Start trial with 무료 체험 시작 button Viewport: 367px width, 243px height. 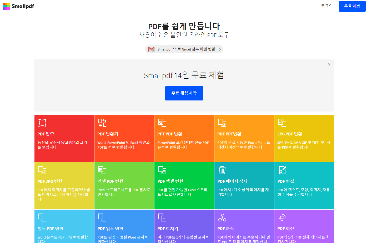click(x=184, y=93)
